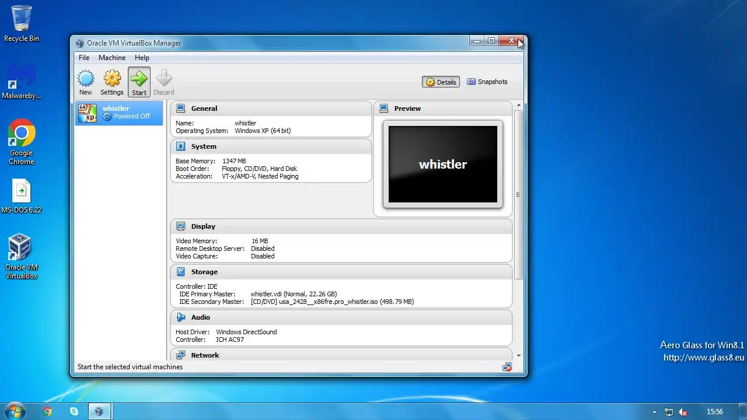This screenshot has height=420, width=747.
Task: Click the Windows XP 64 icon for whistler
Action: [x=87, y=113]
